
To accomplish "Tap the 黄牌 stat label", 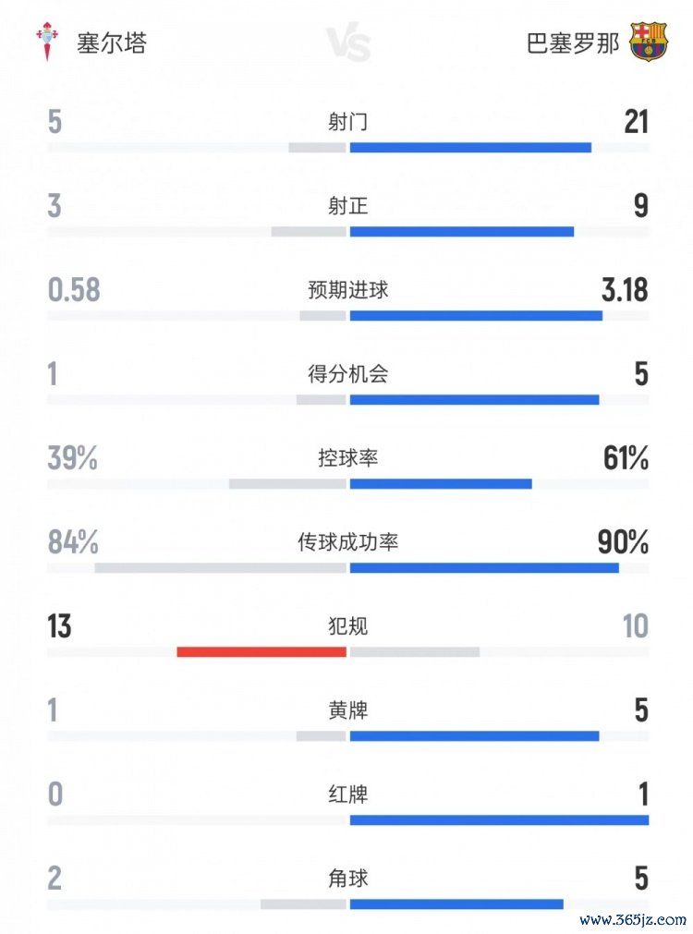I will (347, 710).
